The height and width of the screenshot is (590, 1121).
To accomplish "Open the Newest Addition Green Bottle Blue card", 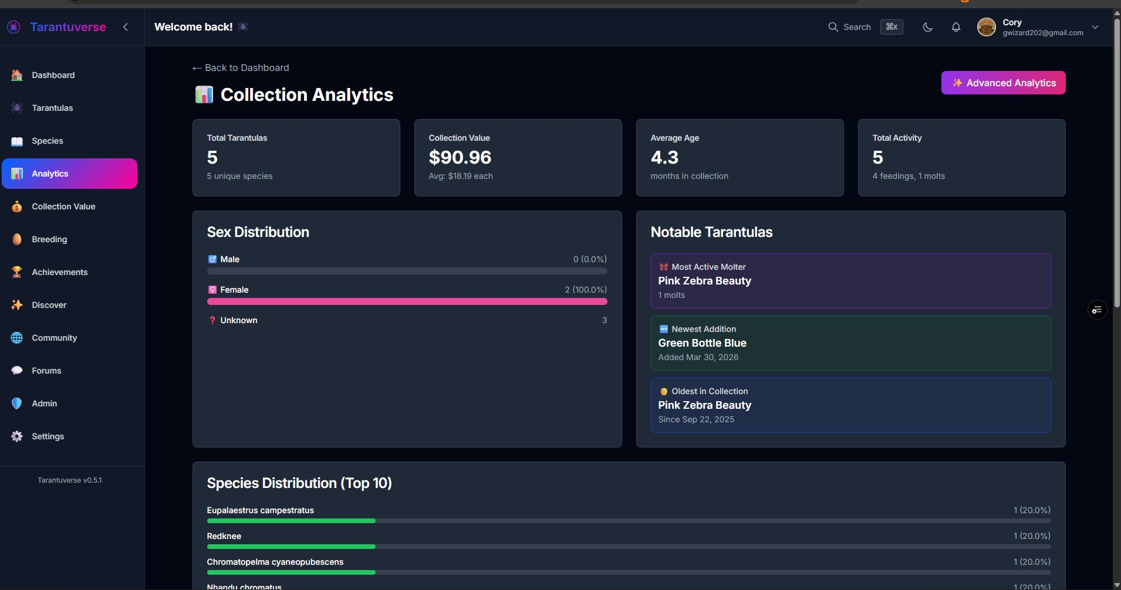I will pos(851,343).
